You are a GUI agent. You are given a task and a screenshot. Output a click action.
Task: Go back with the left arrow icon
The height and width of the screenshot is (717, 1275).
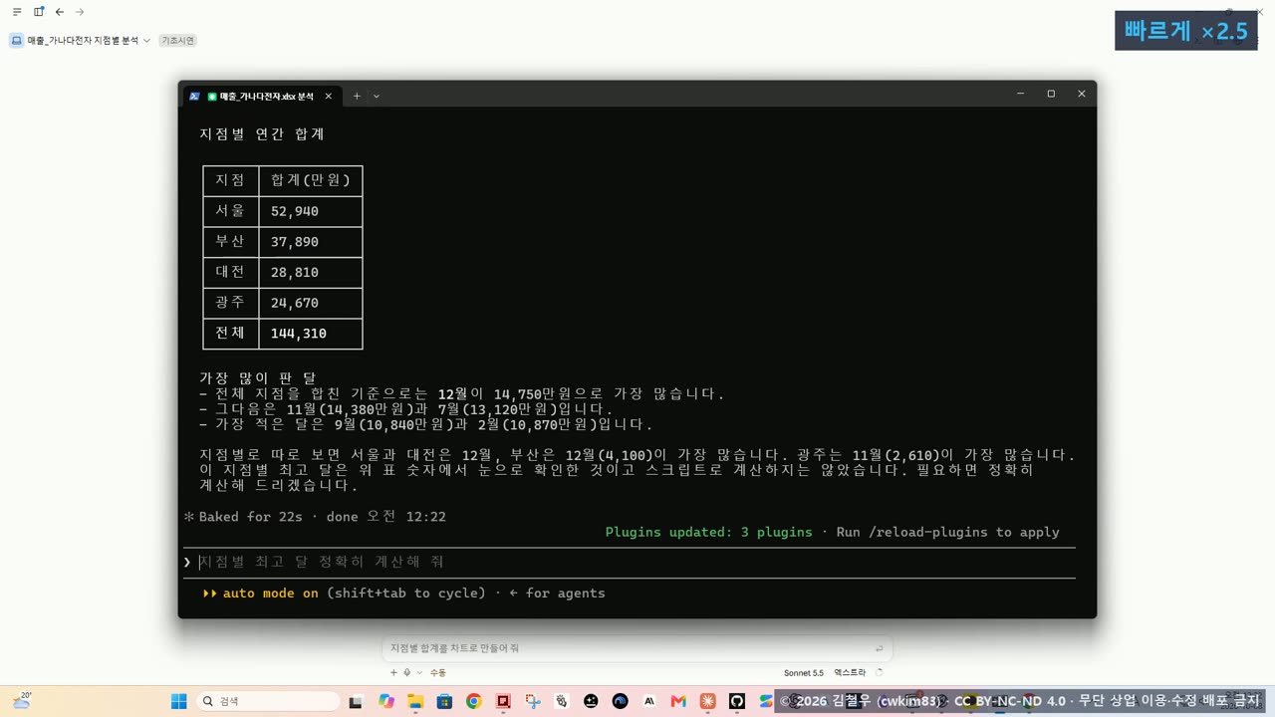60,12
